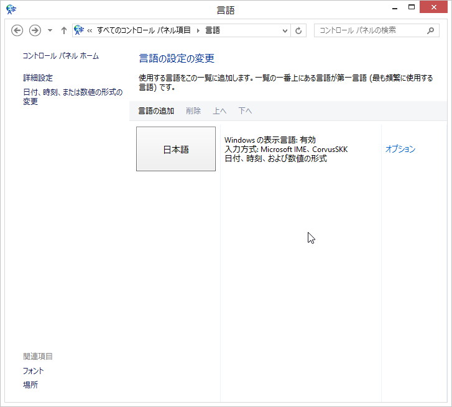
Task: Click 言語の追加 in the toolbar
Action: pyautogui.click(x=156, y=110)
